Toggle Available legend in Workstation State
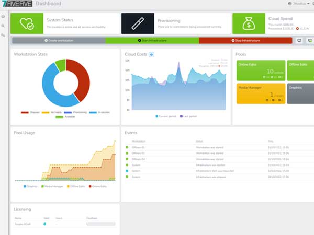 coord(65,117)
